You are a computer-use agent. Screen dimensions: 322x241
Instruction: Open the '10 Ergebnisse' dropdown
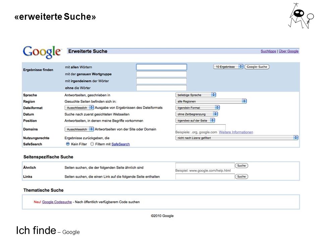228,67
